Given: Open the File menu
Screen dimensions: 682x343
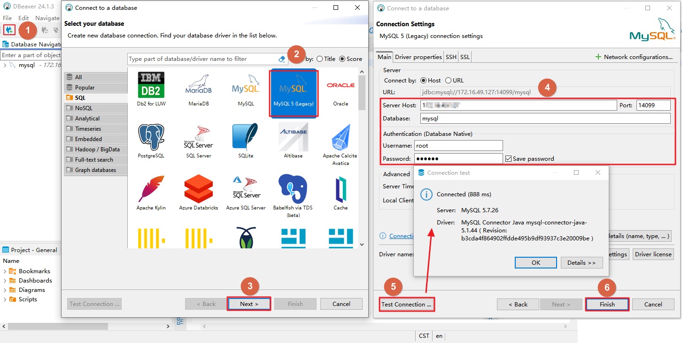Looking at the screenshot, I should tap(7, 18).
